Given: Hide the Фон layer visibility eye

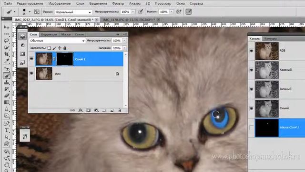Looking at the screenshot, I should (x=31, y=73).
